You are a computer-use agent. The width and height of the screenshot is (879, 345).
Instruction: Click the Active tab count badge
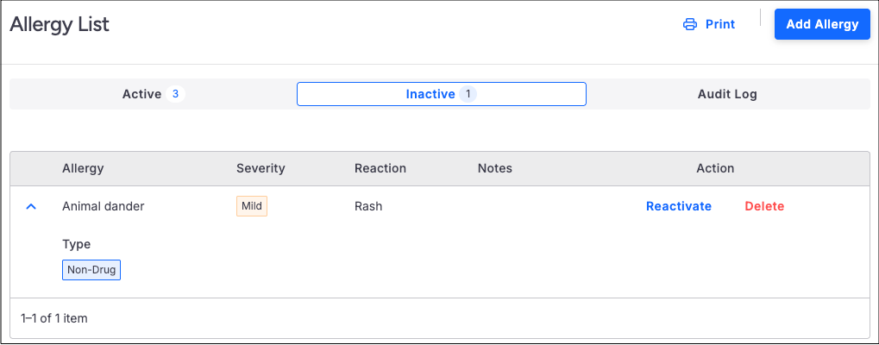[x=176, y=94]
